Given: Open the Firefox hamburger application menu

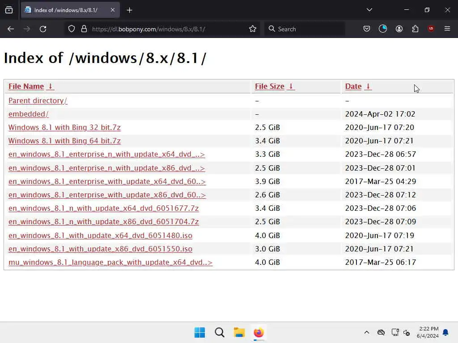Looking at the screenshot, I should click(x=447, y=29).
